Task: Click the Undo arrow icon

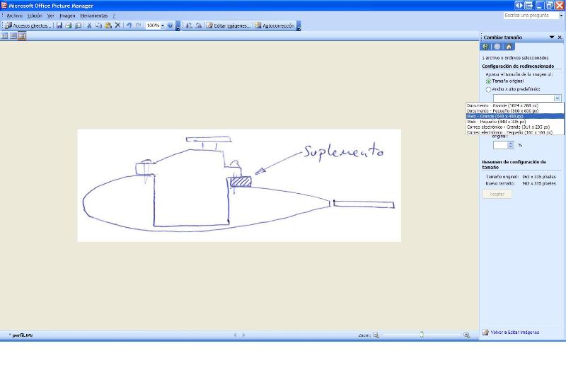Action: tap(129, 25)
